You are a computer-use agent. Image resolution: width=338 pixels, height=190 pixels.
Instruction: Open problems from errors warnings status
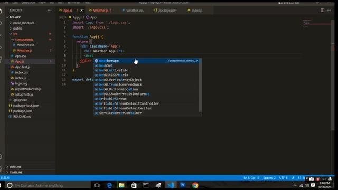click(5, 178)
